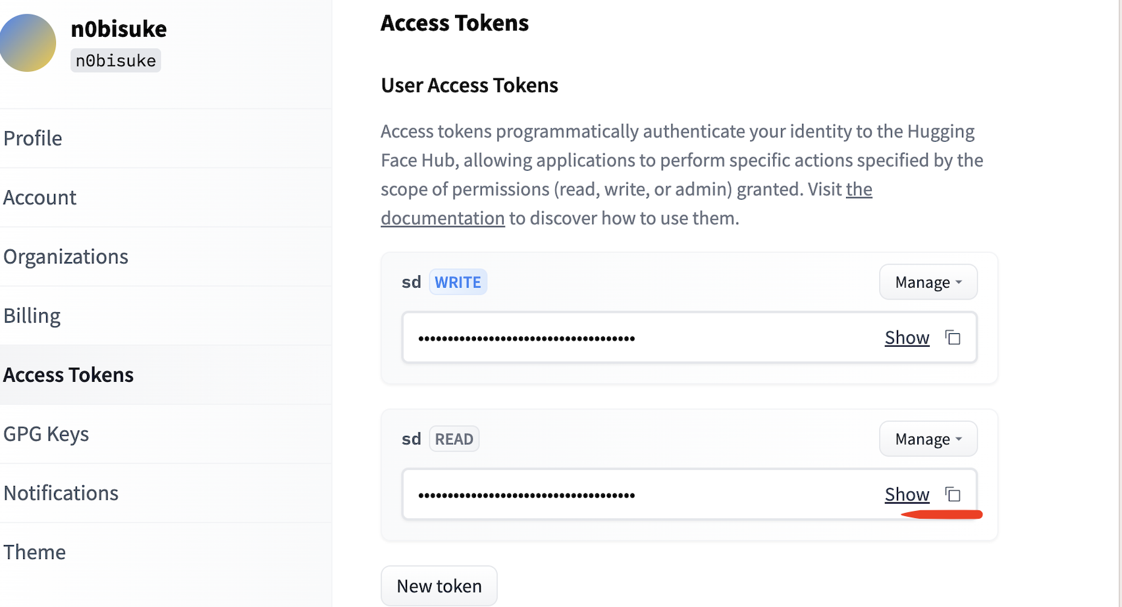Open the documentation link
The height and width of the screenshot is (607, 1122).
click(x=442, y=219)
